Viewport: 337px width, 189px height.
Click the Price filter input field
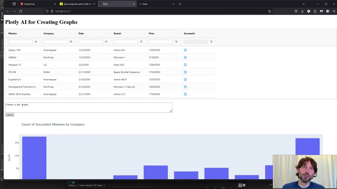[x=161, y=42]
